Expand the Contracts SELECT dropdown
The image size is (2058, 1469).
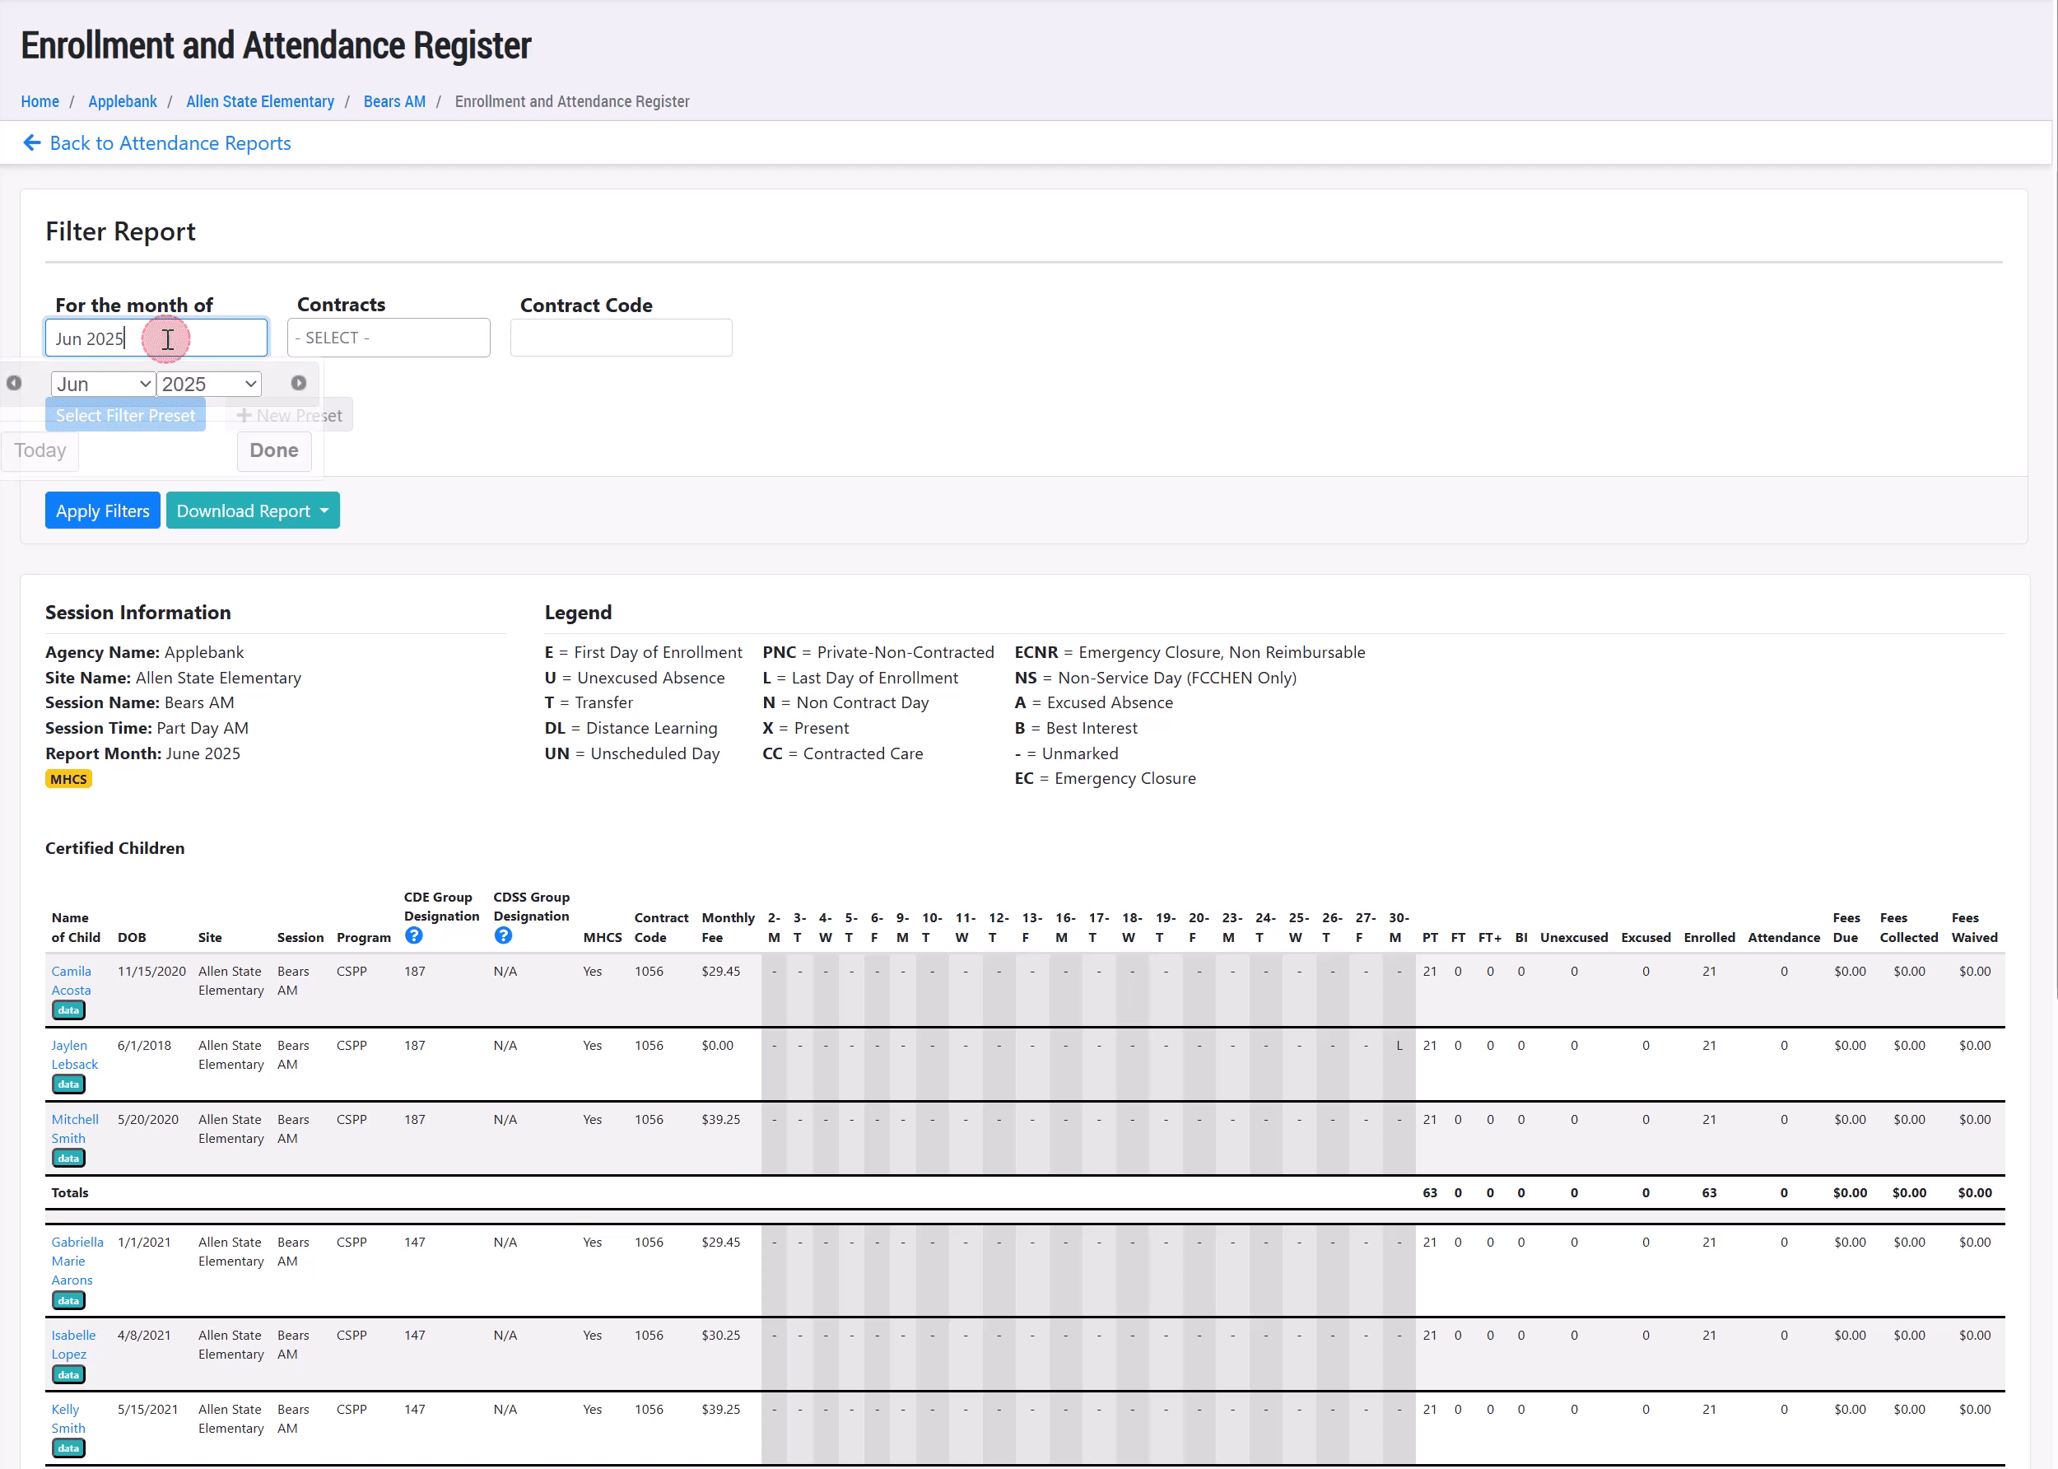pyautogui.click(x=389, y=338)
